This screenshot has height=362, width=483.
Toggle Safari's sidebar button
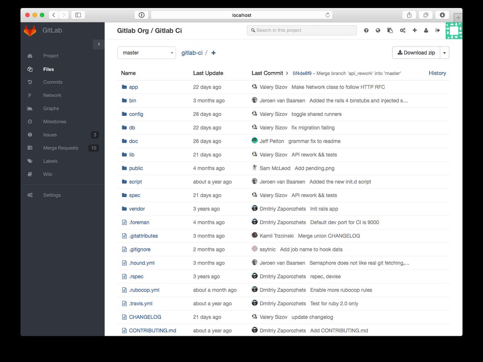point(78,15)
